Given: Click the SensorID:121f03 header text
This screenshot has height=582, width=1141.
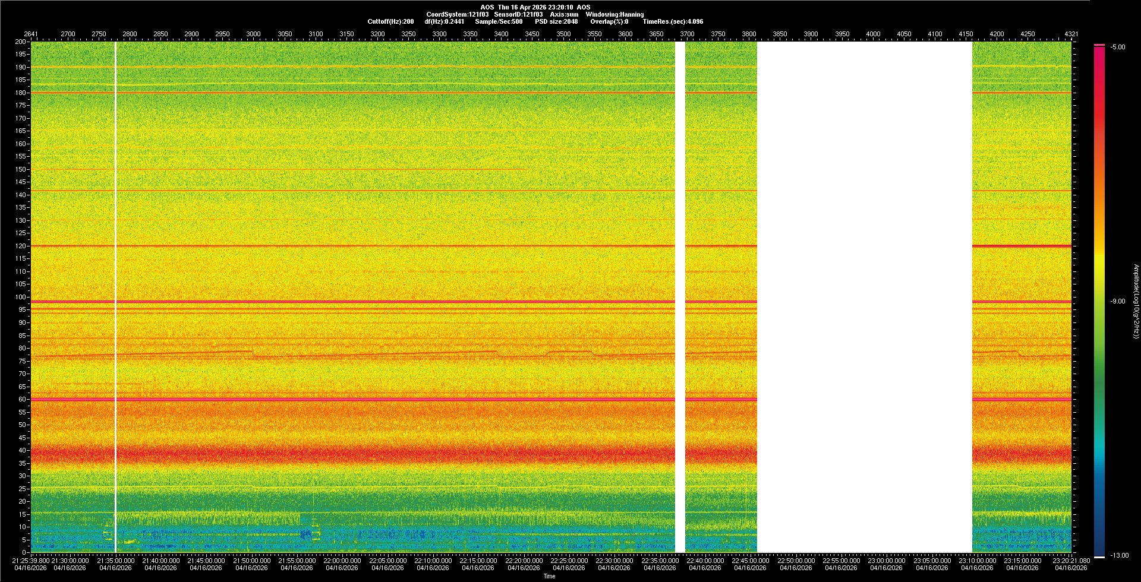Looking at the screenshot, I should [x=518, y=14].
